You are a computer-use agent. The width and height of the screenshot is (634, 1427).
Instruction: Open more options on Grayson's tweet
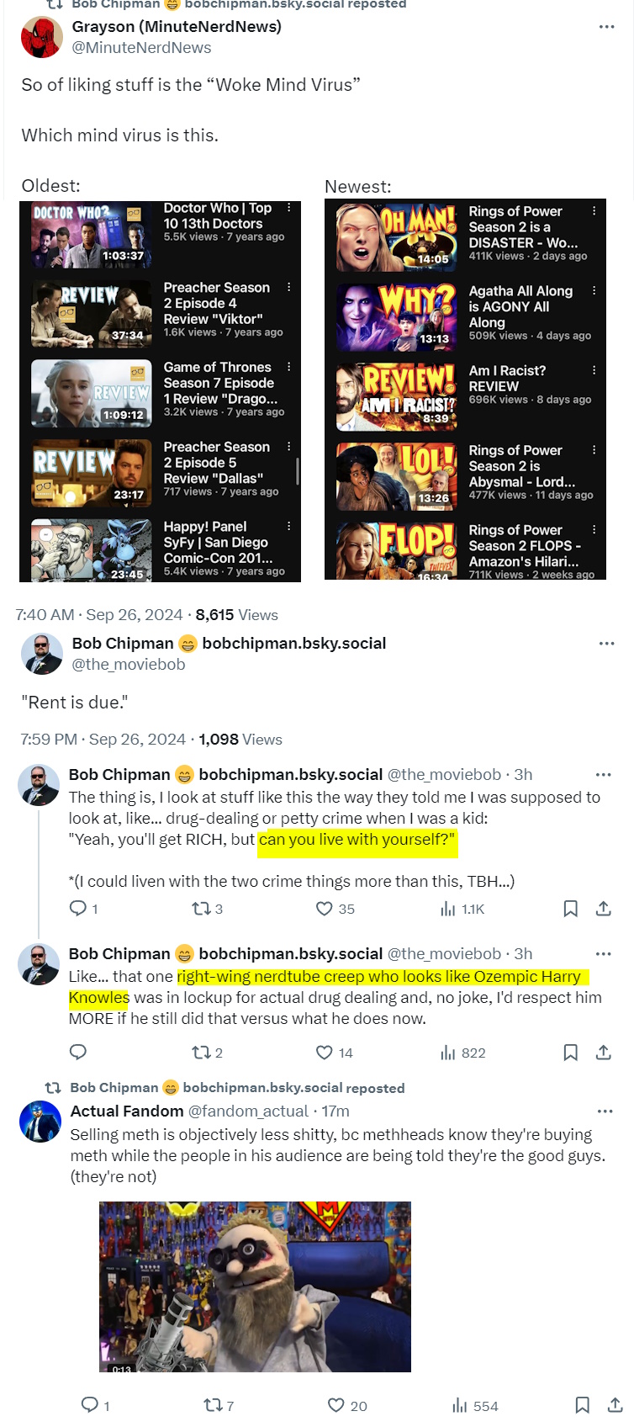pyautogui.click(x=606, y=27)
